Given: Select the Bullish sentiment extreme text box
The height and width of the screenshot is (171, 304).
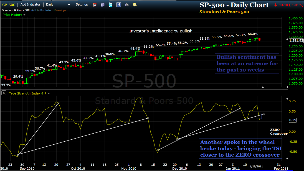Looking at the screenshot, I should click(x=247, y=63).
